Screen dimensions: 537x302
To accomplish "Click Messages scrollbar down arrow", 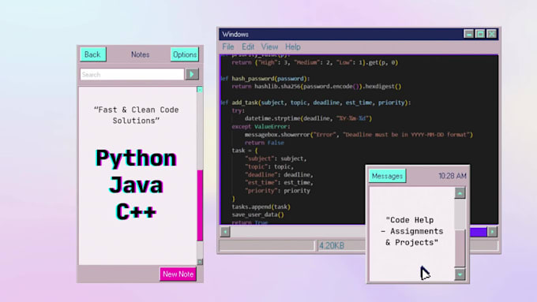I will click(x=460, y=274).
